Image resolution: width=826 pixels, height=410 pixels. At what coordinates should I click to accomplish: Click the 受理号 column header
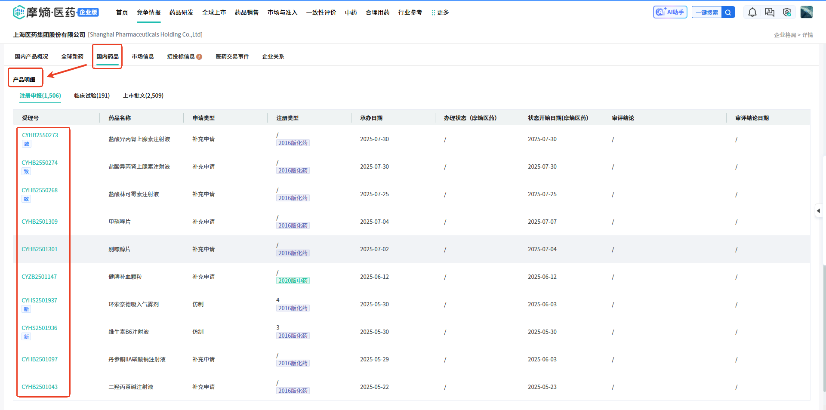[x=30, y=118]
